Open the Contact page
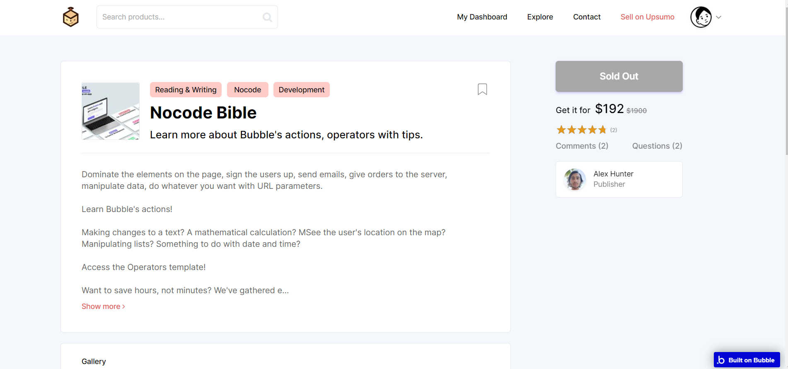788x369 pixels. [587, 17]
